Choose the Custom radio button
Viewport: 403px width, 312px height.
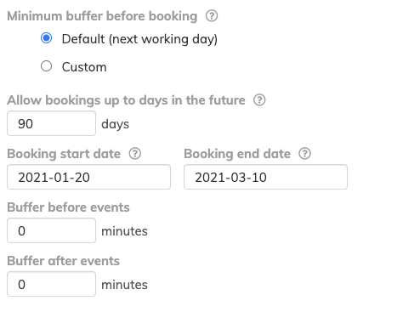tap(46, 66)
